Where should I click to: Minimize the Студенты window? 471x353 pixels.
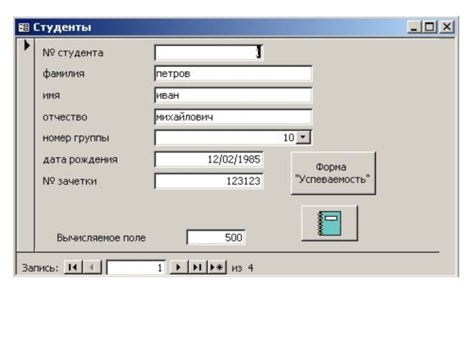(x=414, y=27)
